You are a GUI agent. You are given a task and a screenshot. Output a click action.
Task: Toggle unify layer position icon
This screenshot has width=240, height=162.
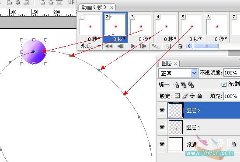pyautogui.click(x=176, y=84)
